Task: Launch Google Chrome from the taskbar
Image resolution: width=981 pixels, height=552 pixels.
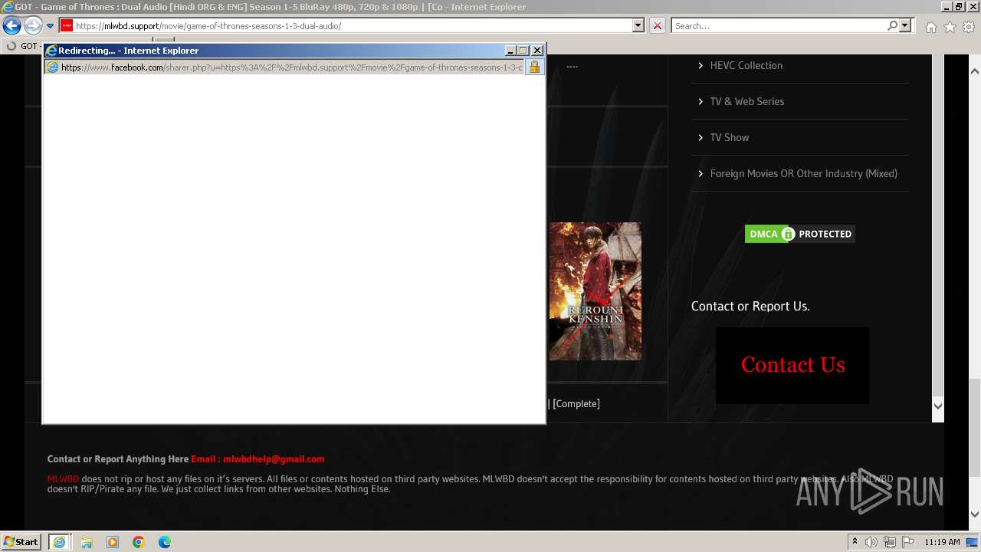Action: (139, 542)
